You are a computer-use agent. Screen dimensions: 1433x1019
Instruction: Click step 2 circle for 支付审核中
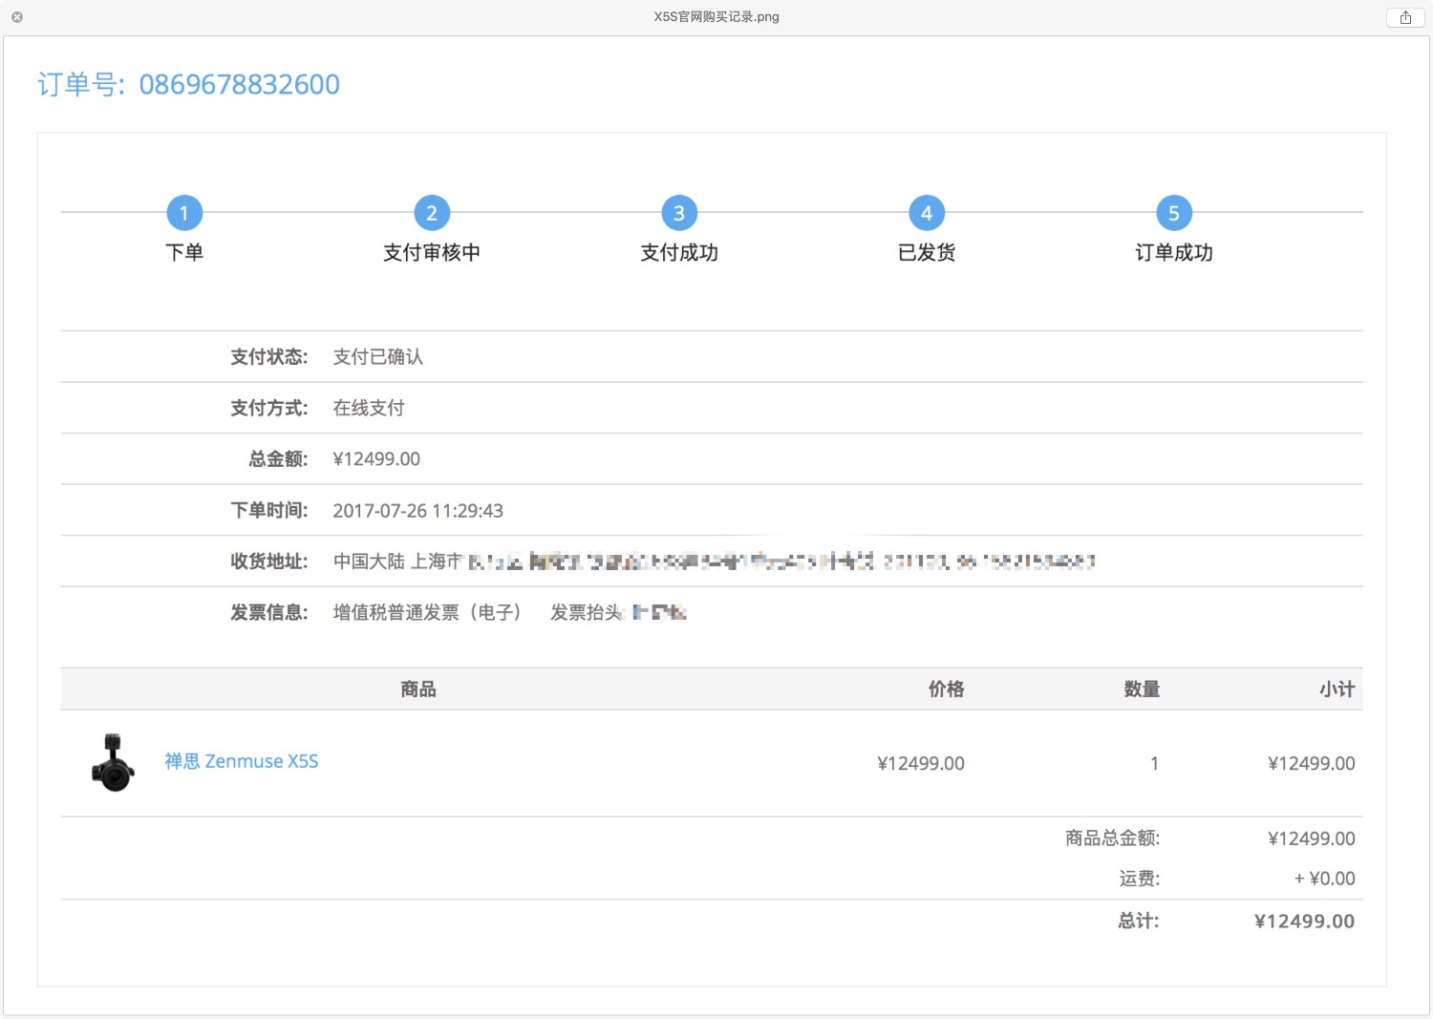(x=432, y=213)
